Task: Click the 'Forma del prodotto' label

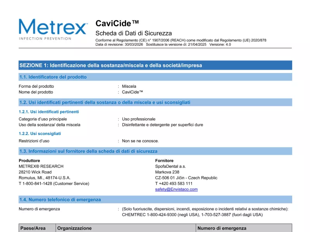Action: pos(36,86)
